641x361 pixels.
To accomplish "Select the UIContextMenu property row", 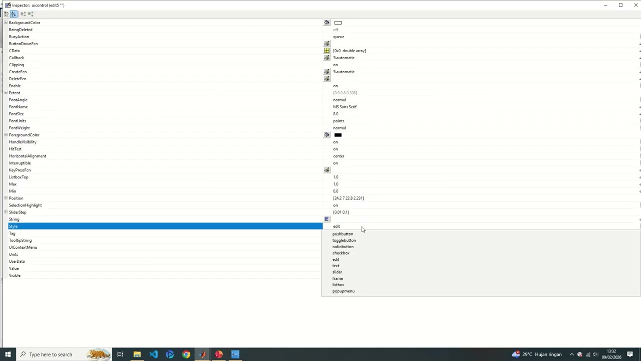I will click(165, 247).
